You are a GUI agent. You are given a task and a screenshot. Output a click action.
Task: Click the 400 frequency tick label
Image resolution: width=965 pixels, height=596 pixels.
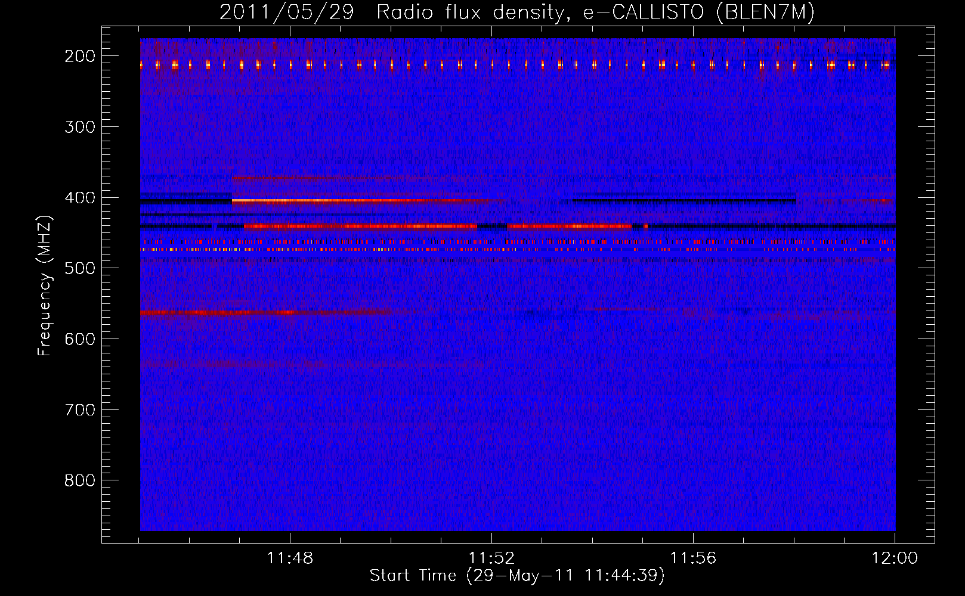80,198
